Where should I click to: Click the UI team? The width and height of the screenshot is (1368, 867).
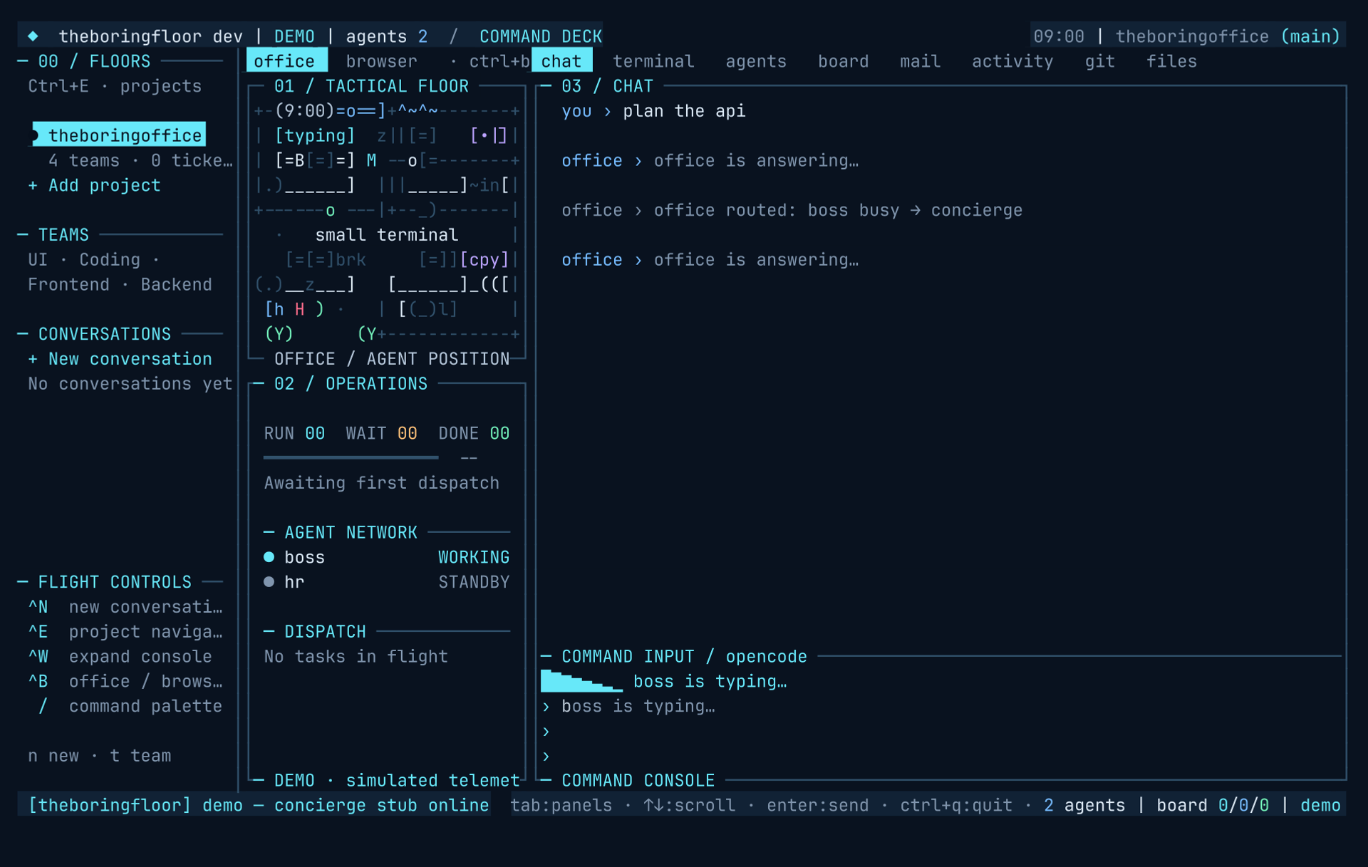[38, 260]
